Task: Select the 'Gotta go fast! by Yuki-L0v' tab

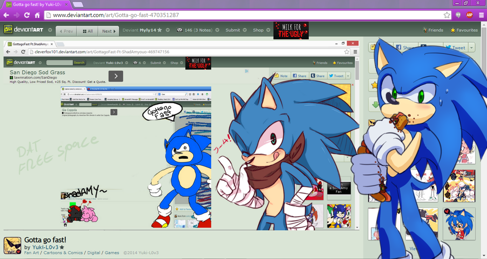Action: 37,5
